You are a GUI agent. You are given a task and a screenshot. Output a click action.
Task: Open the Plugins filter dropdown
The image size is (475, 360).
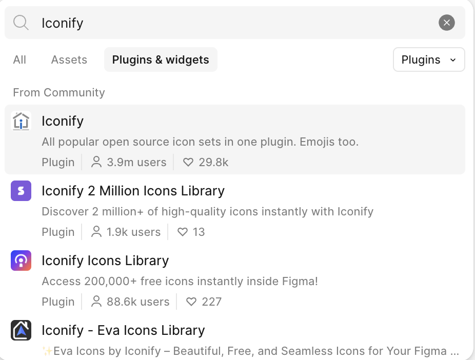(x=429, y=60)
